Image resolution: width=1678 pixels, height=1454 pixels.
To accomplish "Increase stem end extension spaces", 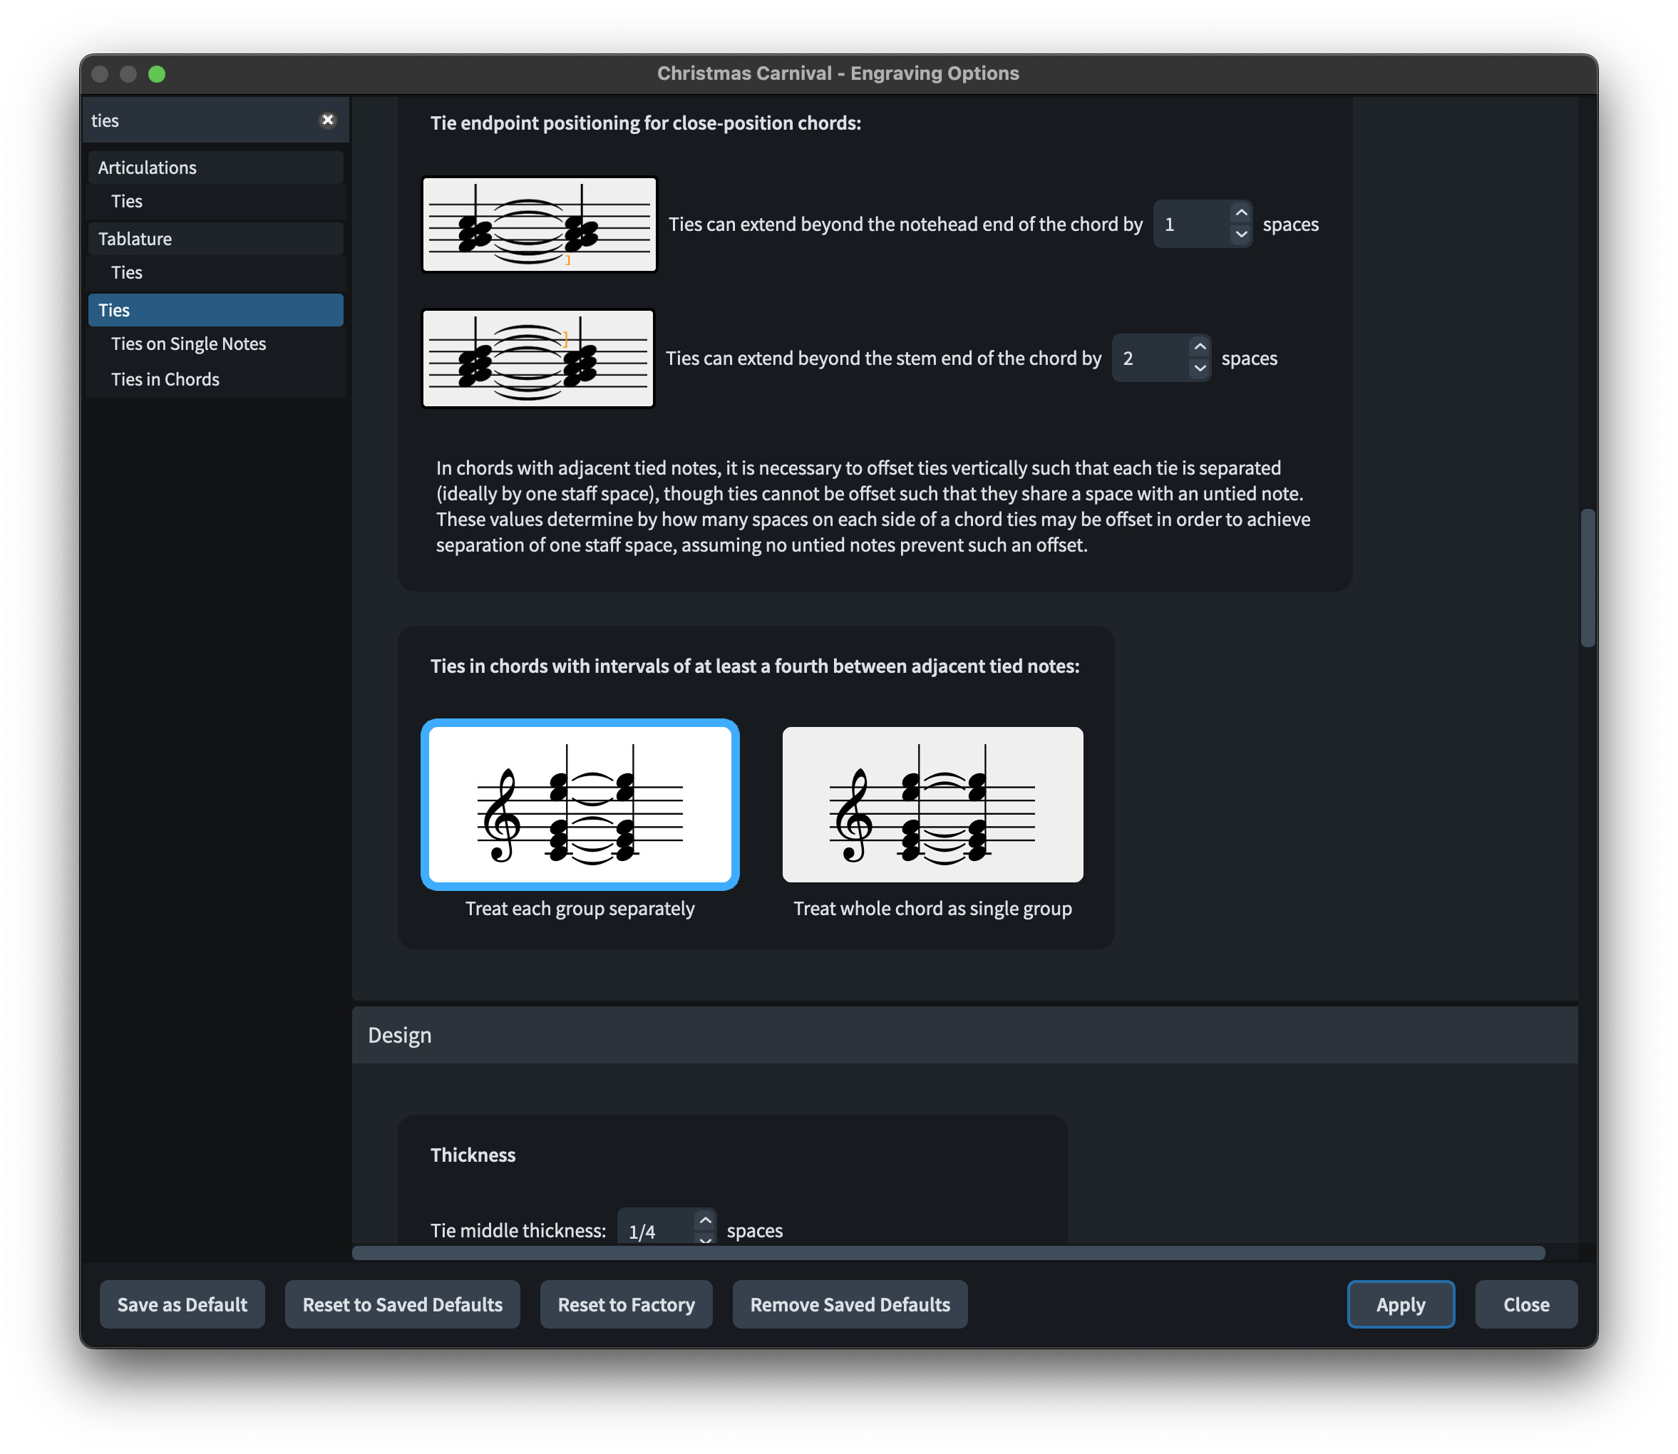I will pyautogui.click(x=1199, y=347).
